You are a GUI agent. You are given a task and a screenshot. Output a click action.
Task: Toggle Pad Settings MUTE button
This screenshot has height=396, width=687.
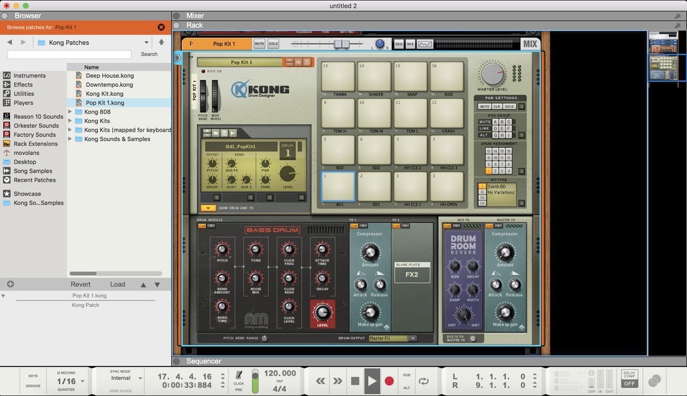point(484,106)
